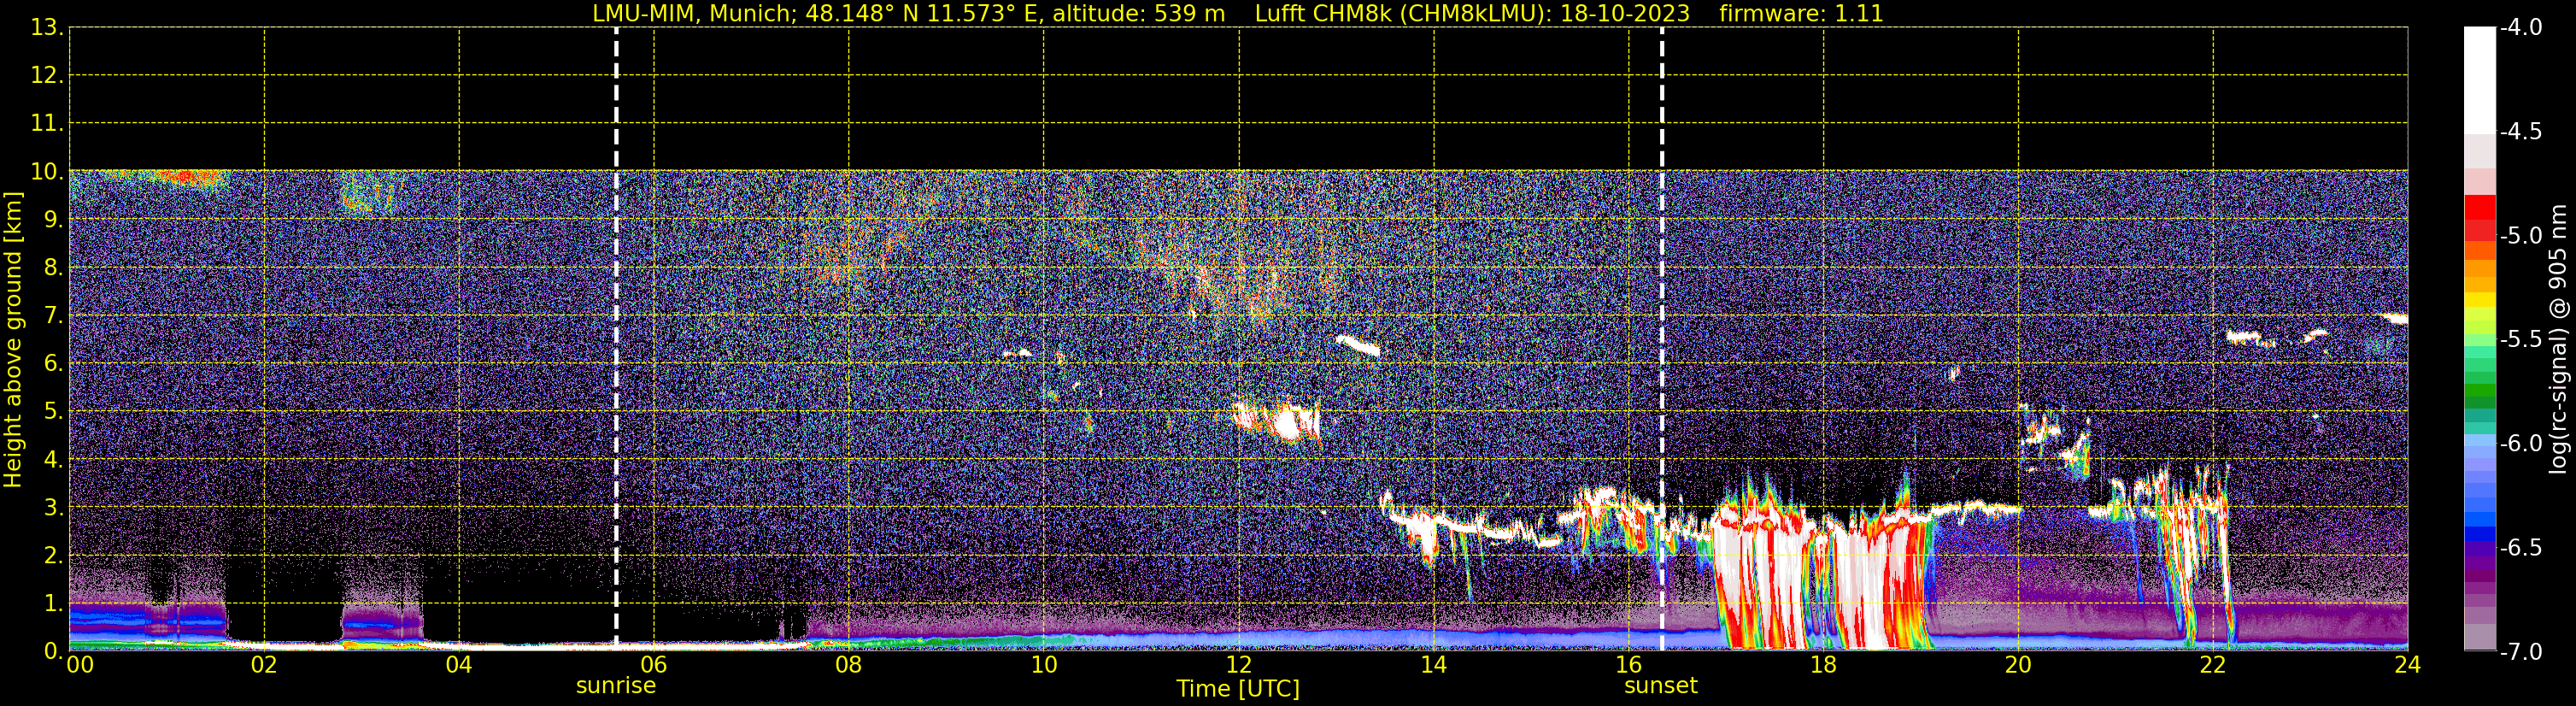The image size is (2576, 706).
Task: Click the 'log(rc-signal) @ 905 nm' colorbar label
Action: [x=2558, y=339]
